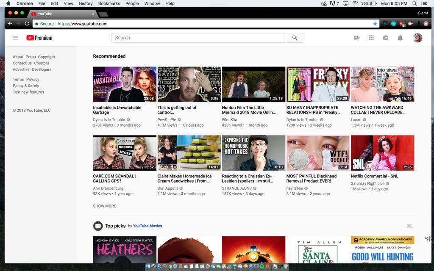
Task: Open the upload video camera icon
Action: click(357, 38)
